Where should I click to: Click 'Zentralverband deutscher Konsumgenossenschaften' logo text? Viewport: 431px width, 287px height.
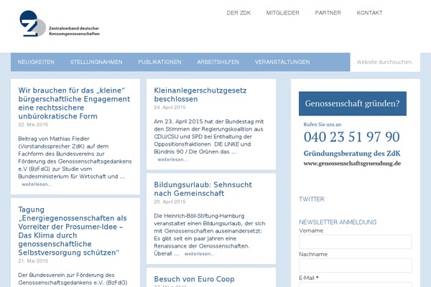coord(74,31)
